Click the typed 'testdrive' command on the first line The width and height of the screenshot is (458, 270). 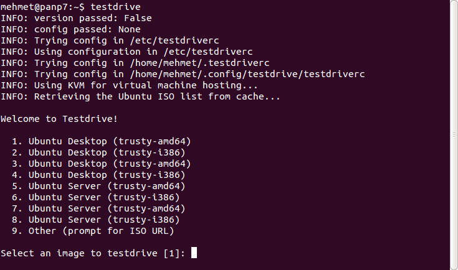tap(116, 7)
